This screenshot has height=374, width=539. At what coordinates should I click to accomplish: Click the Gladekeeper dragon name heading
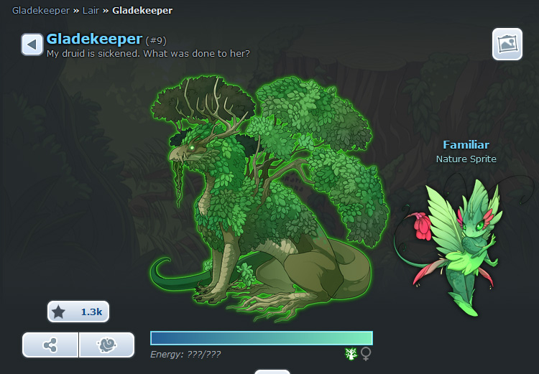point(94,39)
